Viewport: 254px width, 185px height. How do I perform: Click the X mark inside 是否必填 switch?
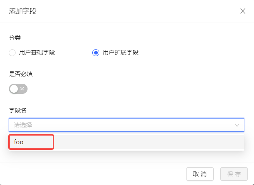(x=22, y=89)
